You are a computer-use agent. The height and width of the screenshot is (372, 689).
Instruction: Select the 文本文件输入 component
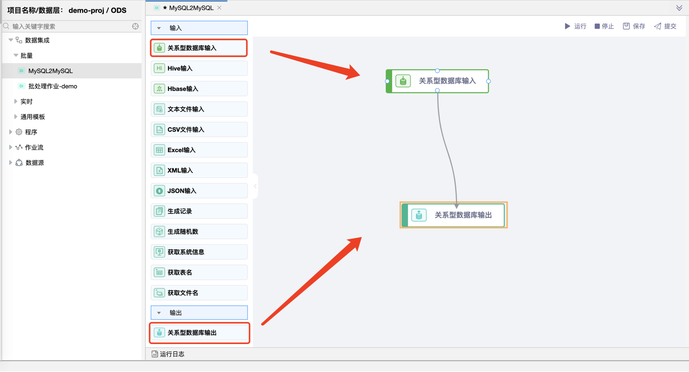[x=199, y=109]
